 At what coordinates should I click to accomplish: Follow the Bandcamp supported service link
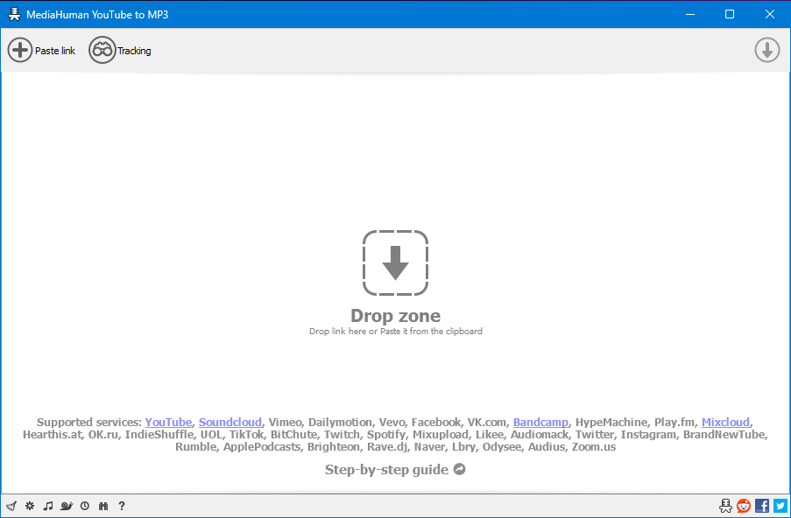coord(540,423)
